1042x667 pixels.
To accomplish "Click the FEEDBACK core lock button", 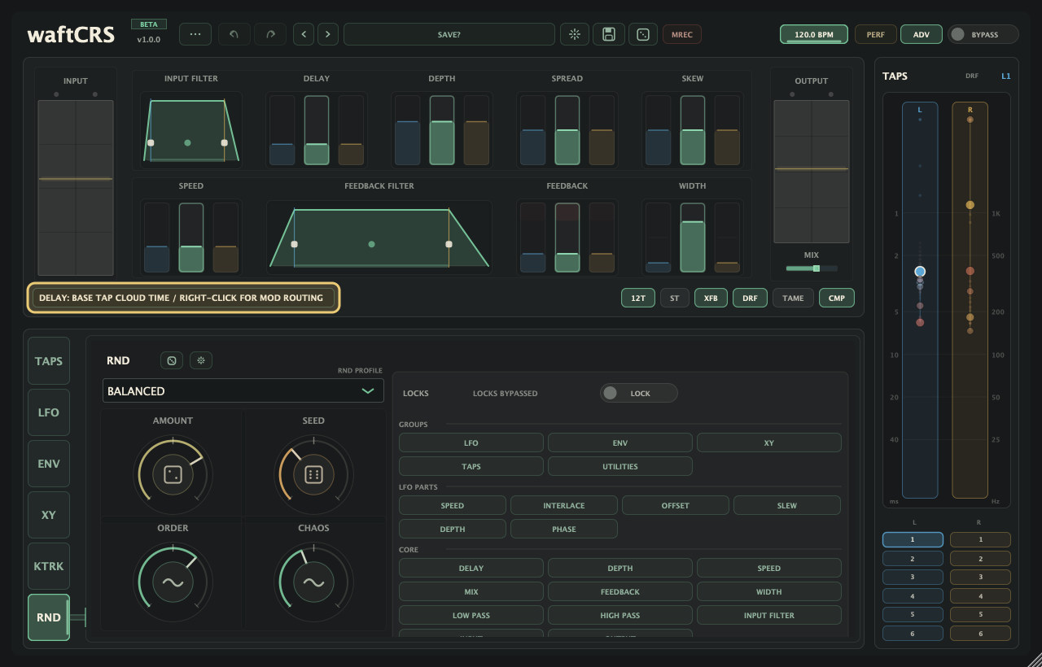I will (620, 591).
